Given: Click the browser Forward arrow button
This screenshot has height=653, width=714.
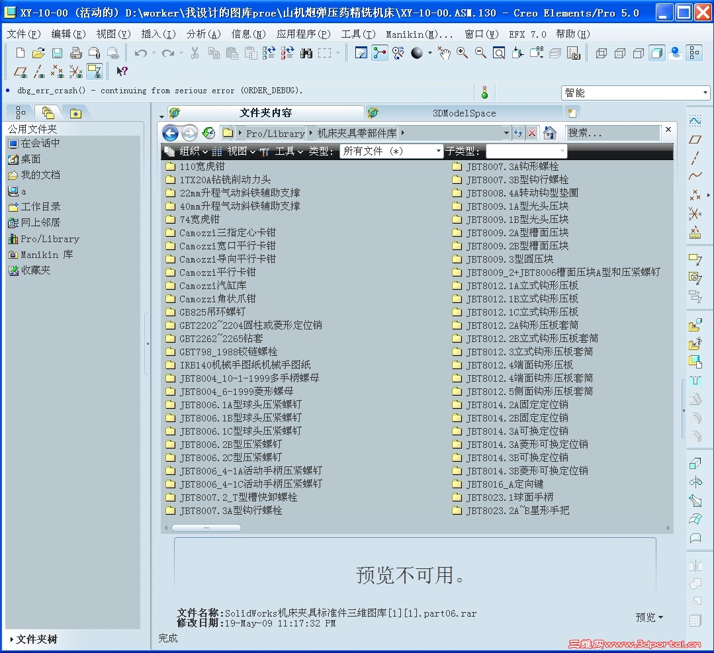Looking at the screenshot, I should tap(189, 133).
